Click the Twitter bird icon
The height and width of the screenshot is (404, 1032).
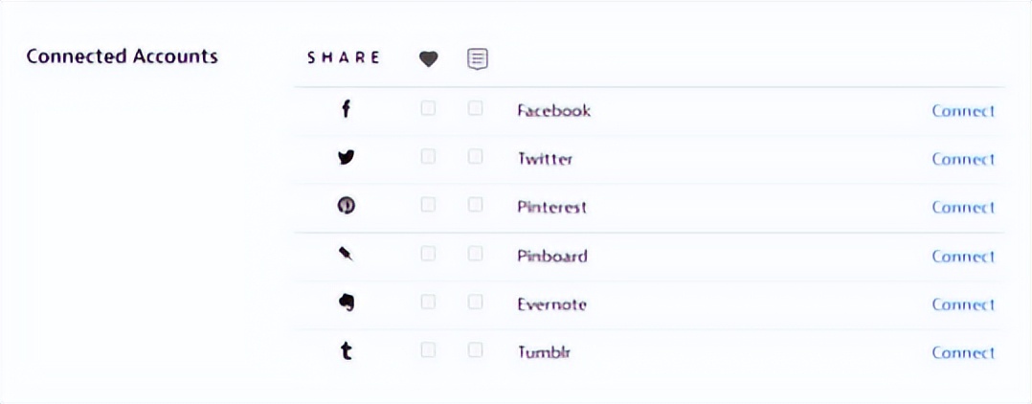coord(347,157)
